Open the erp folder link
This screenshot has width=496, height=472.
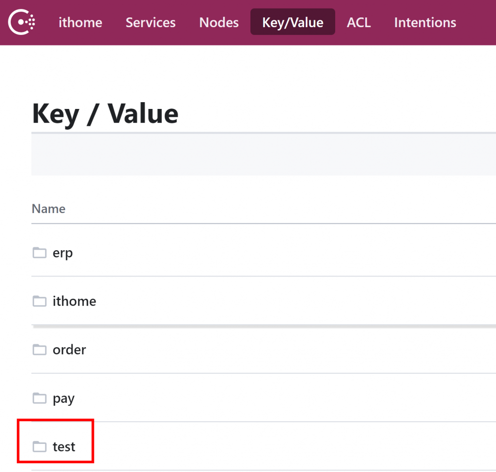(x=62, y=253)
